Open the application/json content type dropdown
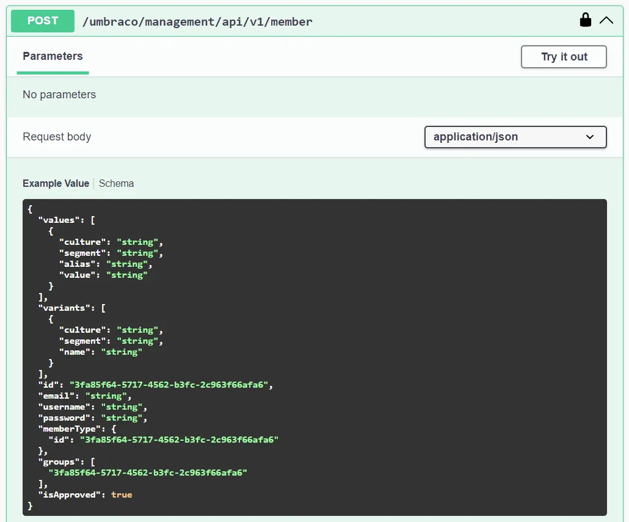Screen dimensions: 629x522 click(515, 137)
